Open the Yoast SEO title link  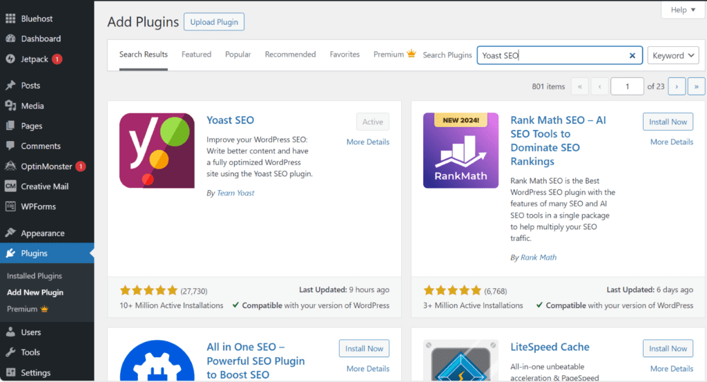click(231, 120)
